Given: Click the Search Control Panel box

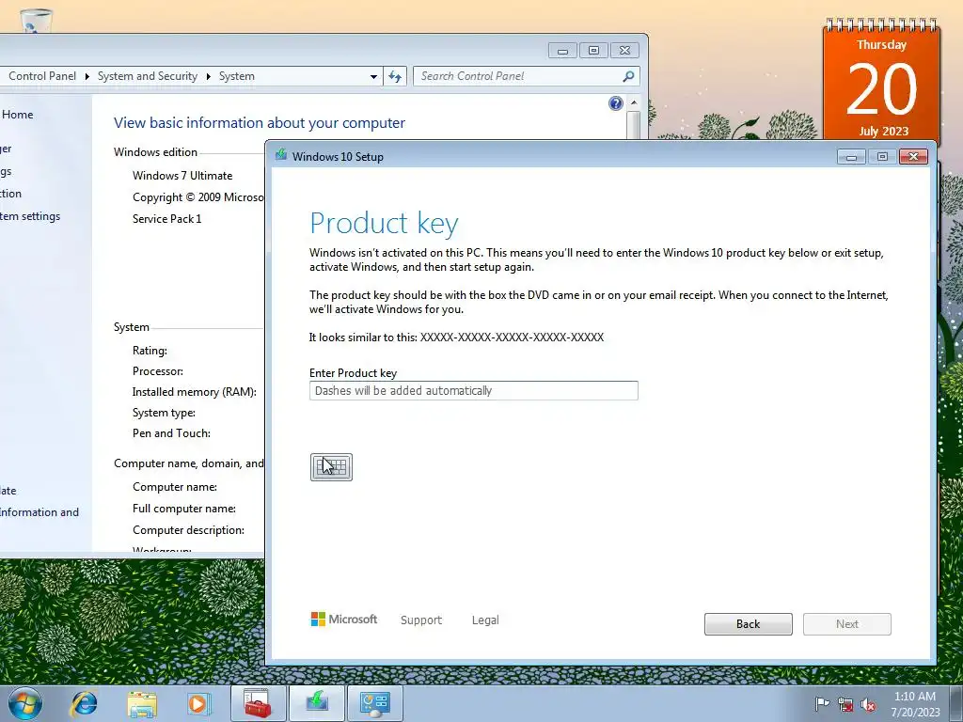Looking at the screenshot, I should pos(527,76).
